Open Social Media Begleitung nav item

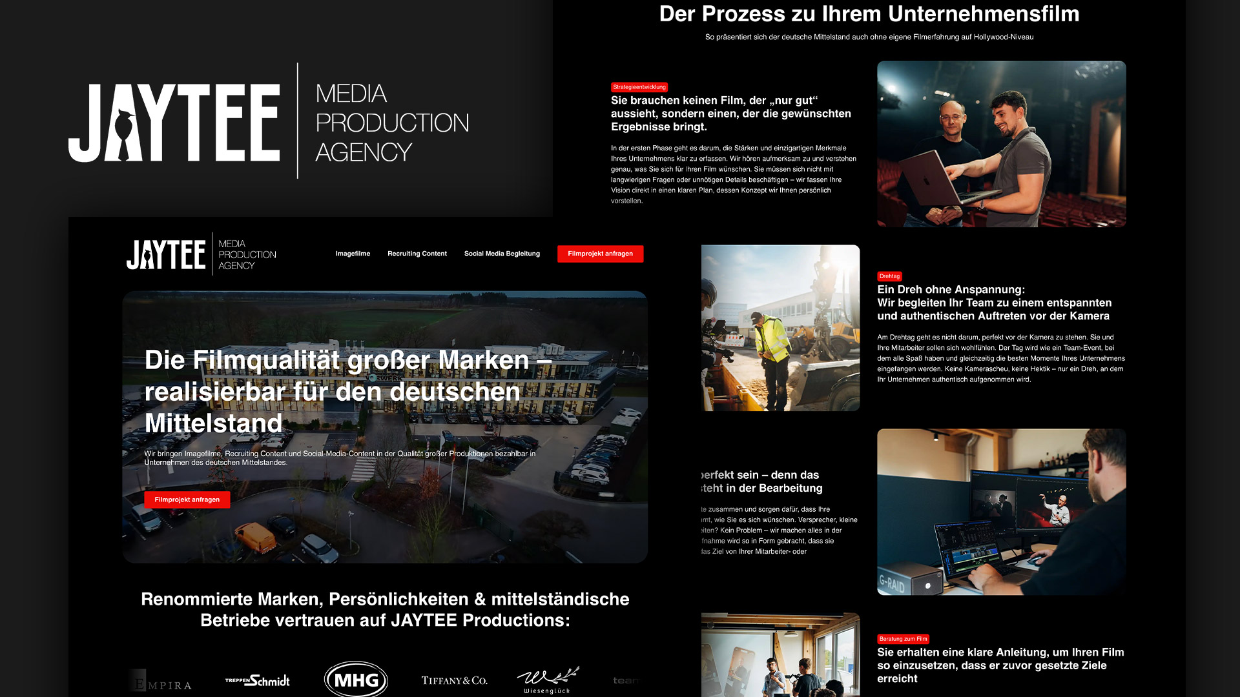click(502, 254)
